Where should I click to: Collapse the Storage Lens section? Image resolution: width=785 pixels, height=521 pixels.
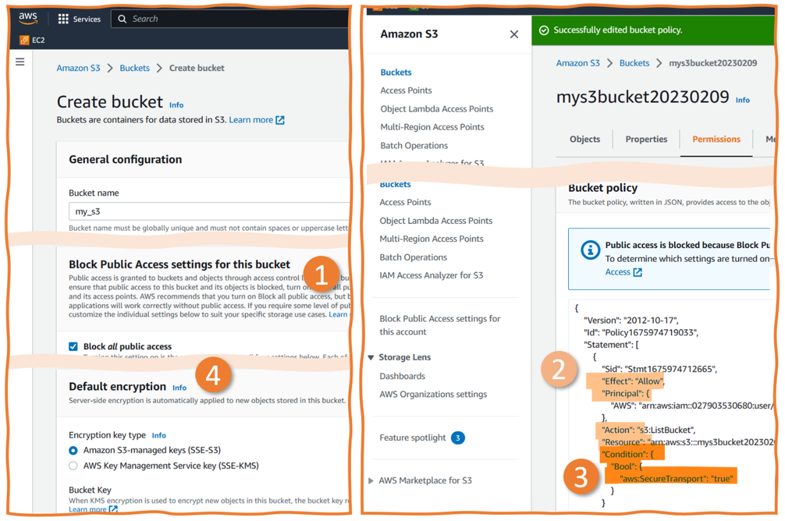click(371, 358)
